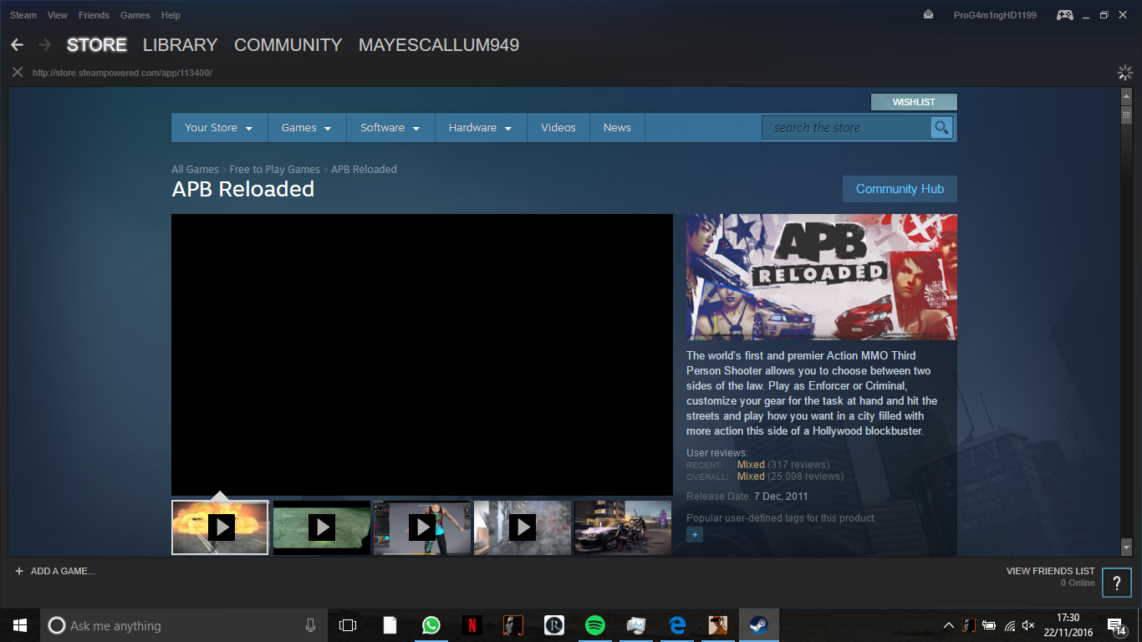Click the APB Reloaded breadcrumb link
Viewport: 1142px width, 642px height.
point(364,169)
